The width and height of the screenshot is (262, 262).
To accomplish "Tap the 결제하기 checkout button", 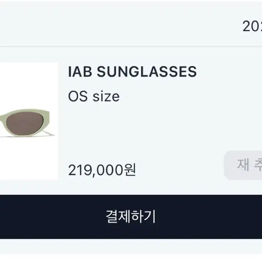I will point(131,217).
